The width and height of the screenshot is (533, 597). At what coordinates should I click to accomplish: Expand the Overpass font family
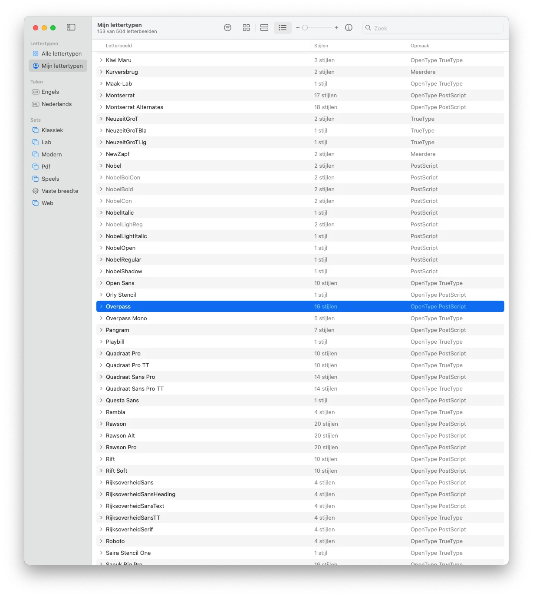tap(101, 306)
